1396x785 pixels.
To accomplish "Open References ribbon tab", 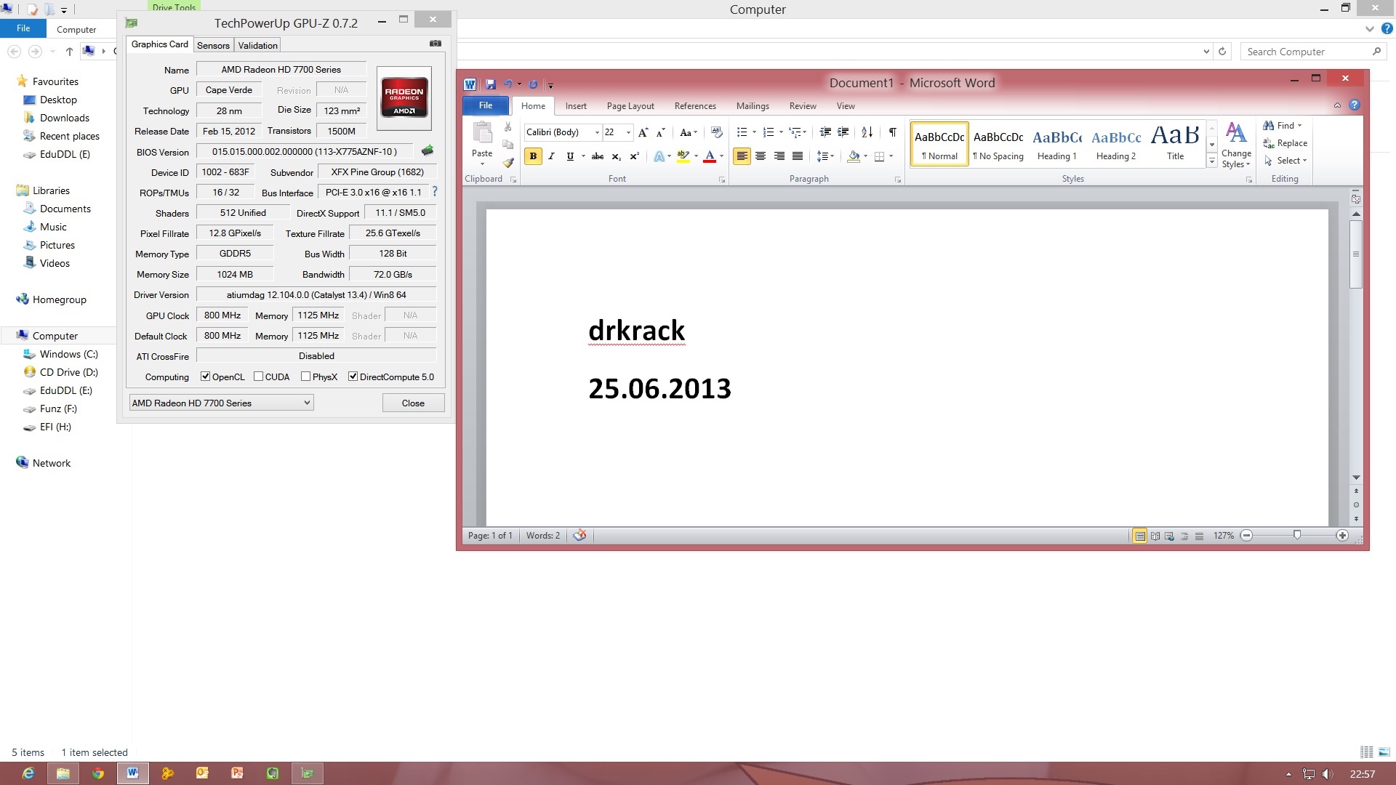I will 695,106.
